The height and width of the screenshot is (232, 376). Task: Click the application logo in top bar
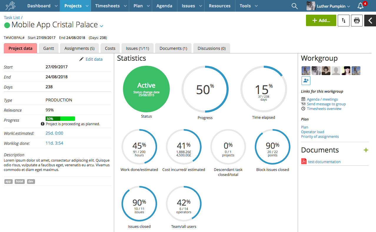click(11, 6)
